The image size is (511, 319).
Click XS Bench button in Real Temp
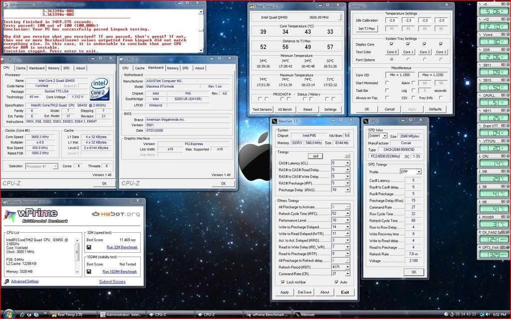tap(285, 109)
